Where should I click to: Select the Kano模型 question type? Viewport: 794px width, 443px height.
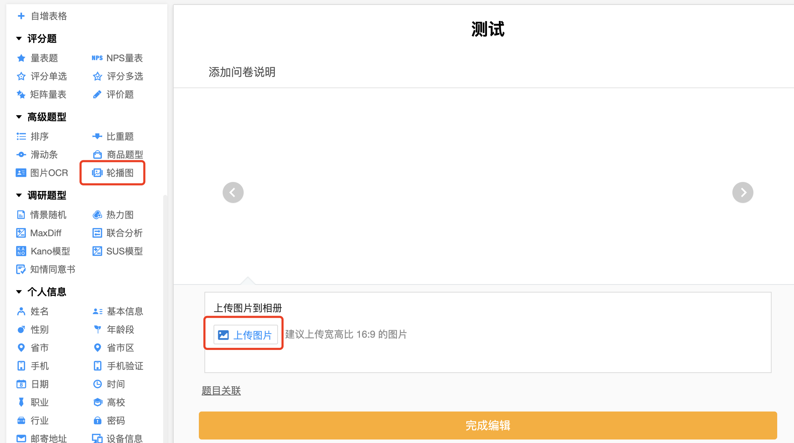point(43,251)
